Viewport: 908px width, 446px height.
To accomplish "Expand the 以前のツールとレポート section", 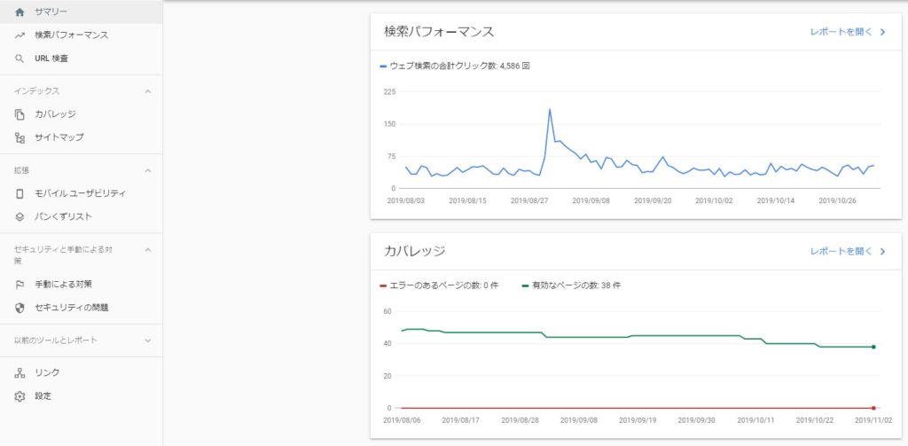I will coord(147,340).
